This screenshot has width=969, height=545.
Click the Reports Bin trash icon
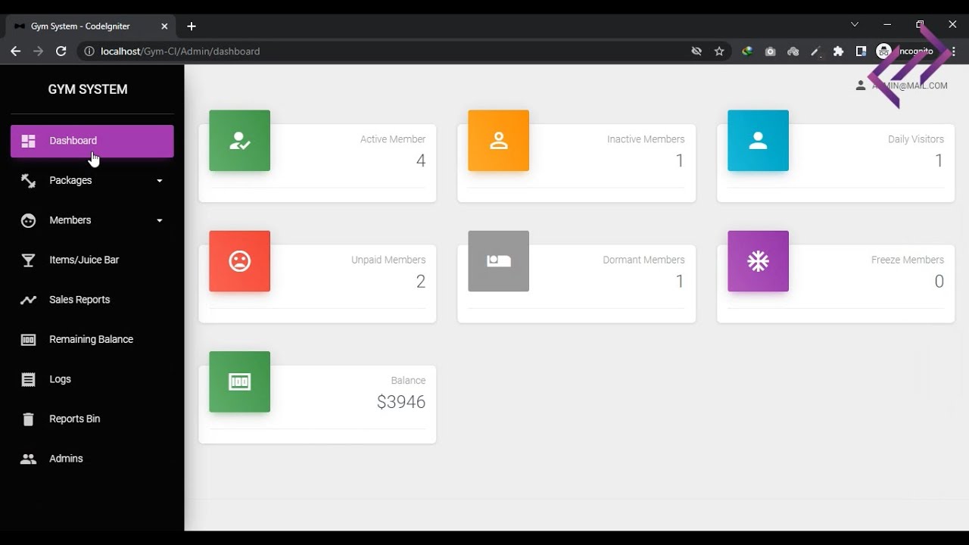(x=28, y=419)
